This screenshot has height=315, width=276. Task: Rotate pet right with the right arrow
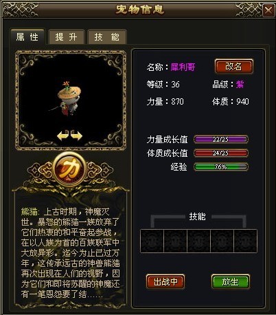(76, 135)
